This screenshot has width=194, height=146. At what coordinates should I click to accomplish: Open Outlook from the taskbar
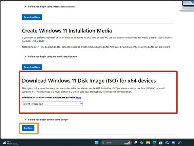tap(167, 143)
